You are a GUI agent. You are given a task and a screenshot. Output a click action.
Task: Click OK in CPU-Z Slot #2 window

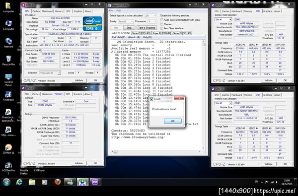(x=285, y=164)
